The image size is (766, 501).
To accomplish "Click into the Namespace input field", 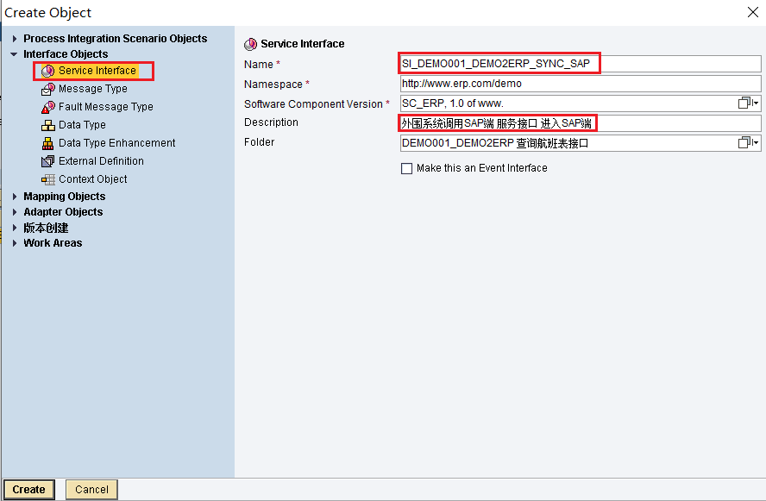I will [581, 84].
